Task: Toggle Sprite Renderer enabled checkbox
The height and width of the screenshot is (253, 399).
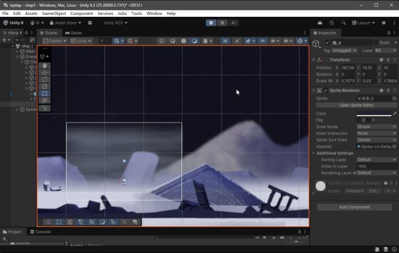Action: tap(325, 91)
